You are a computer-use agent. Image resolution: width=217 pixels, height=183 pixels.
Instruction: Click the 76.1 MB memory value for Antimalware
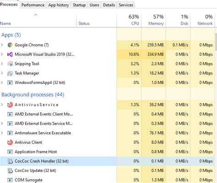[x=157, y=133]
